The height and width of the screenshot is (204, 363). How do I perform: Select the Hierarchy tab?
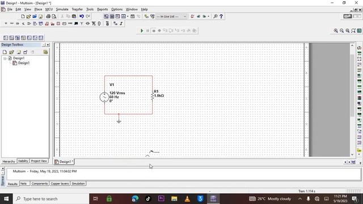(9, 161)
